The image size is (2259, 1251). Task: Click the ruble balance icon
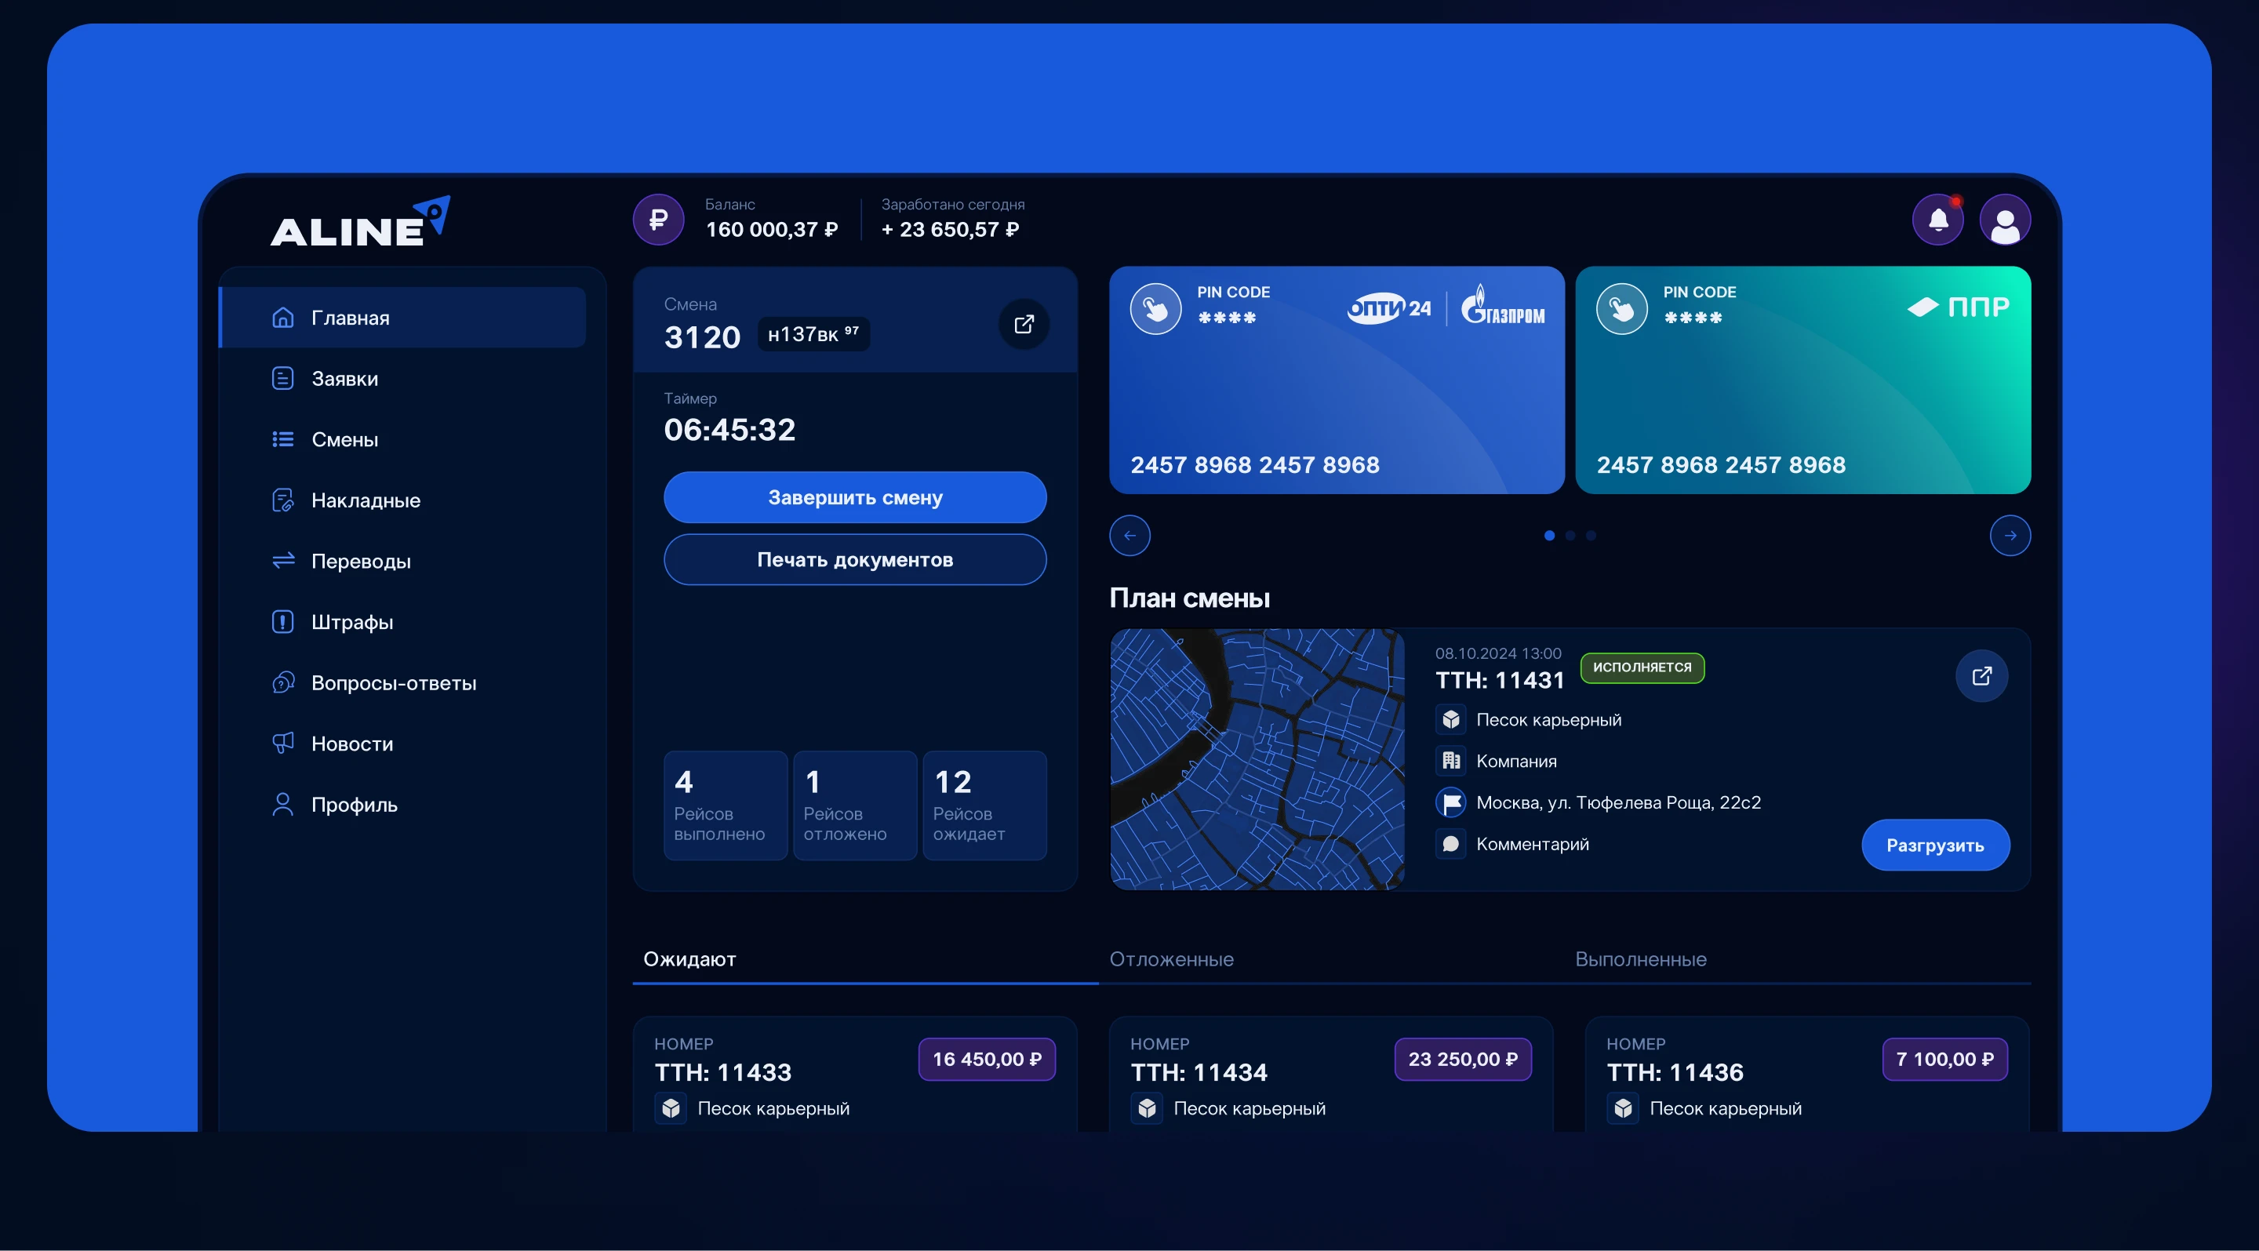click(659, 219)
